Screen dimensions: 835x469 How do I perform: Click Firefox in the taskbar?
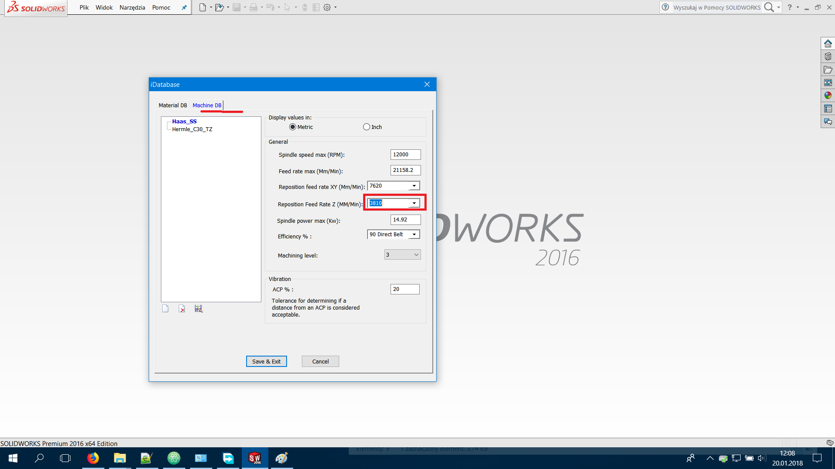pyautogui.click(x=93, y=458)
